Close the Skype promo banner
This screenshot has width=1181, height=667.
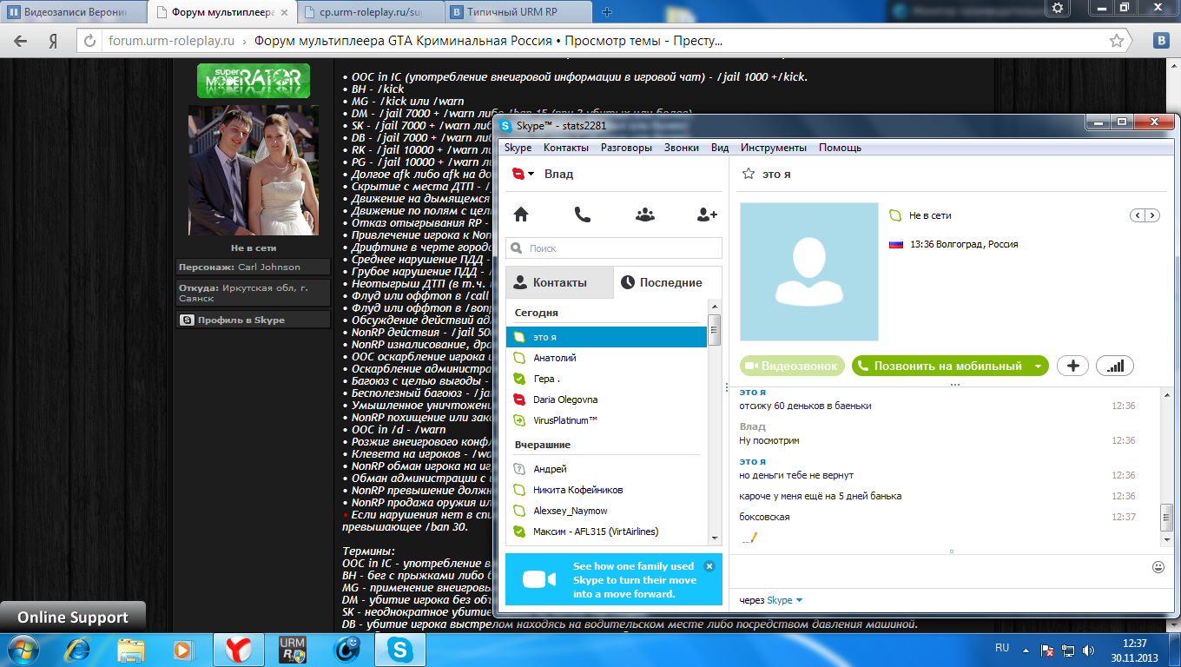[709, 566]
